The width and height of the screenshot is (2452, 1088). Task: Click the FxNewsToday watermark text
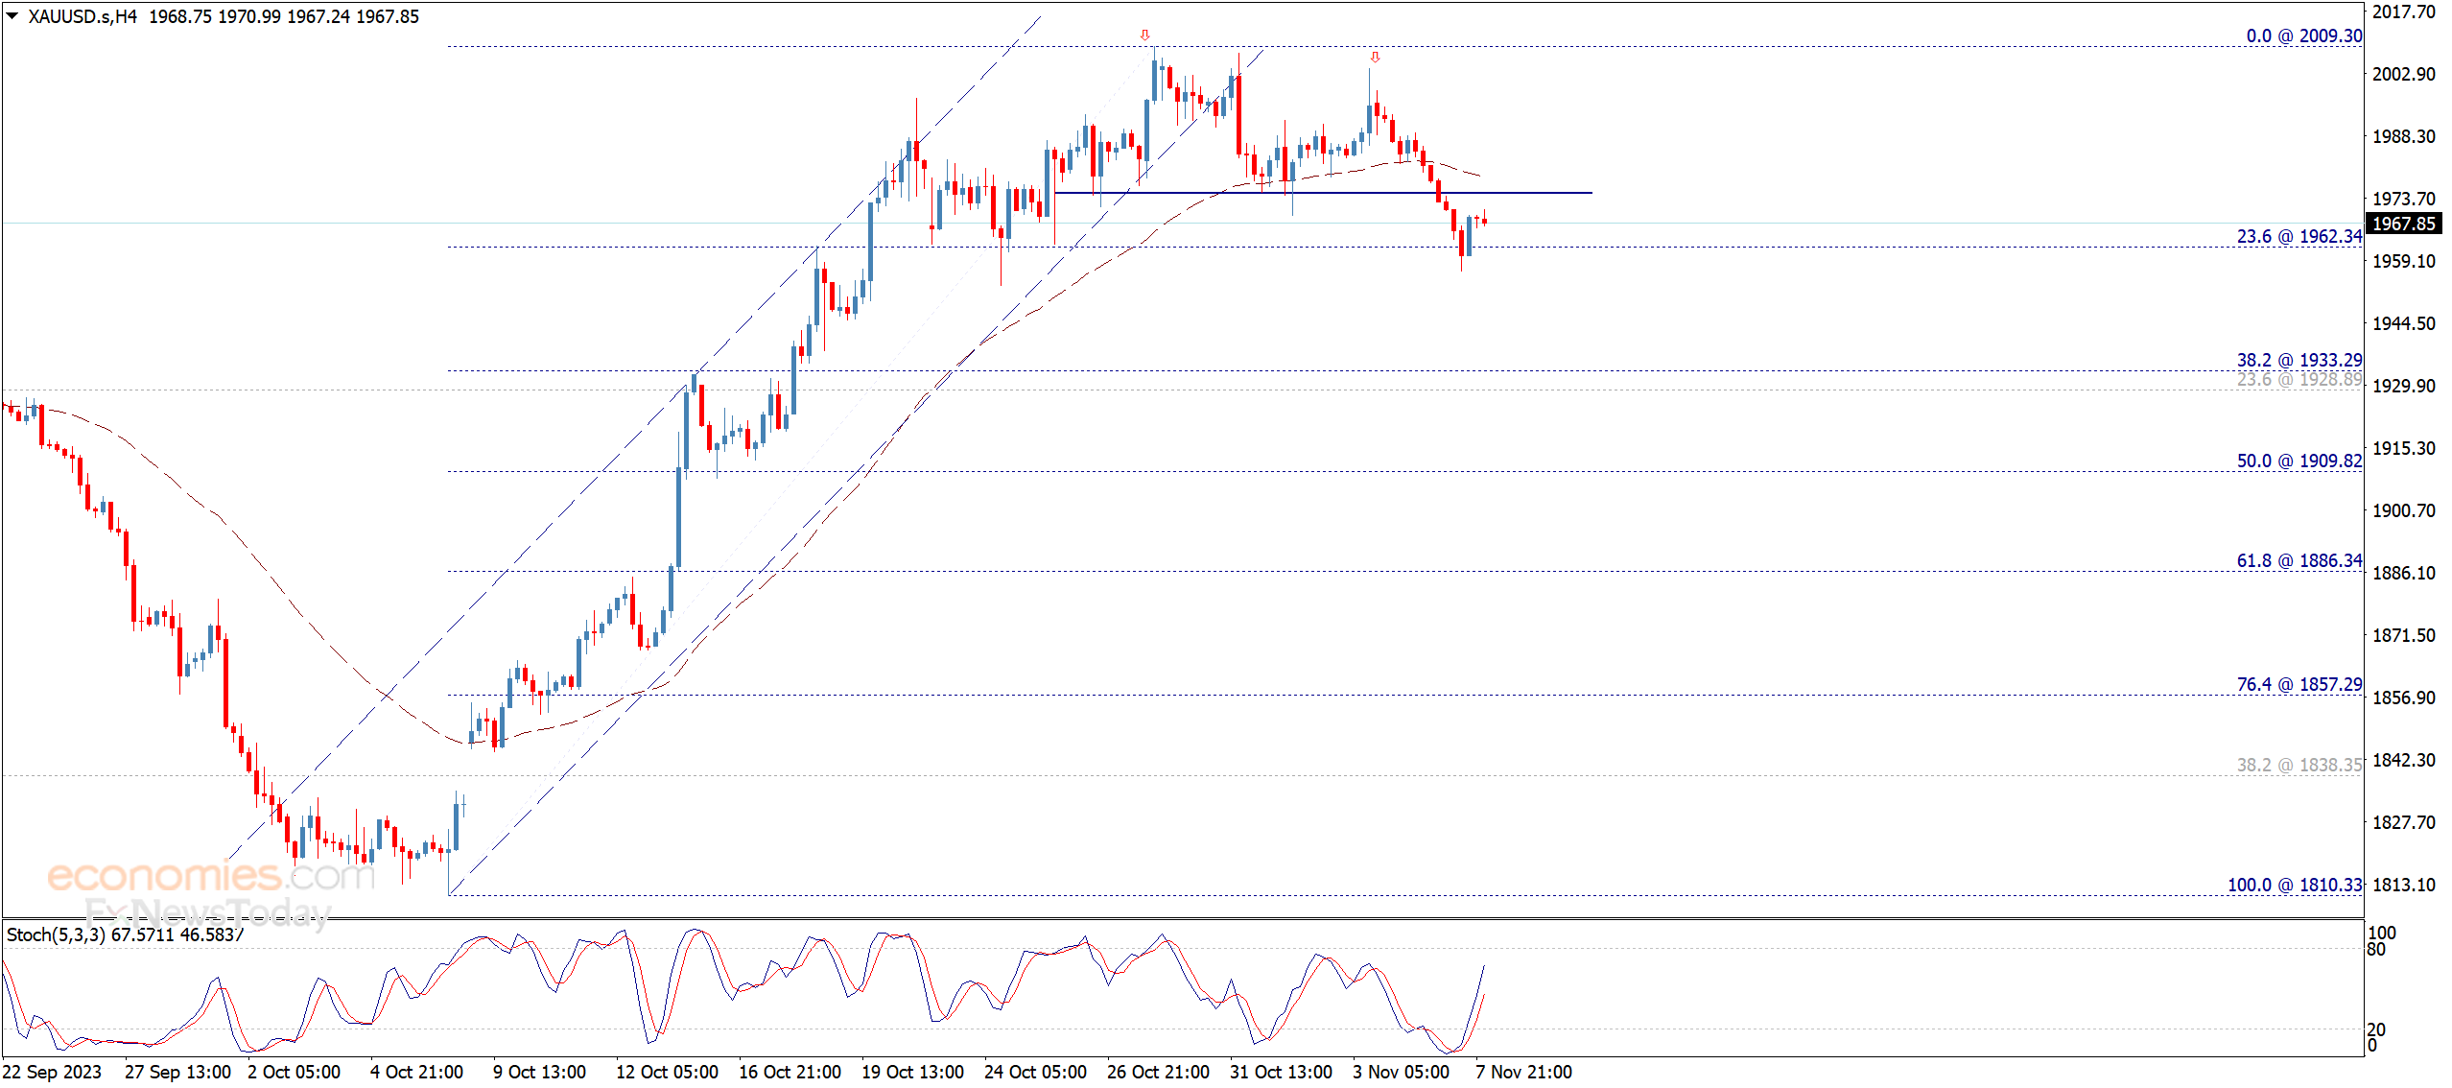click(x=207, y=911)
